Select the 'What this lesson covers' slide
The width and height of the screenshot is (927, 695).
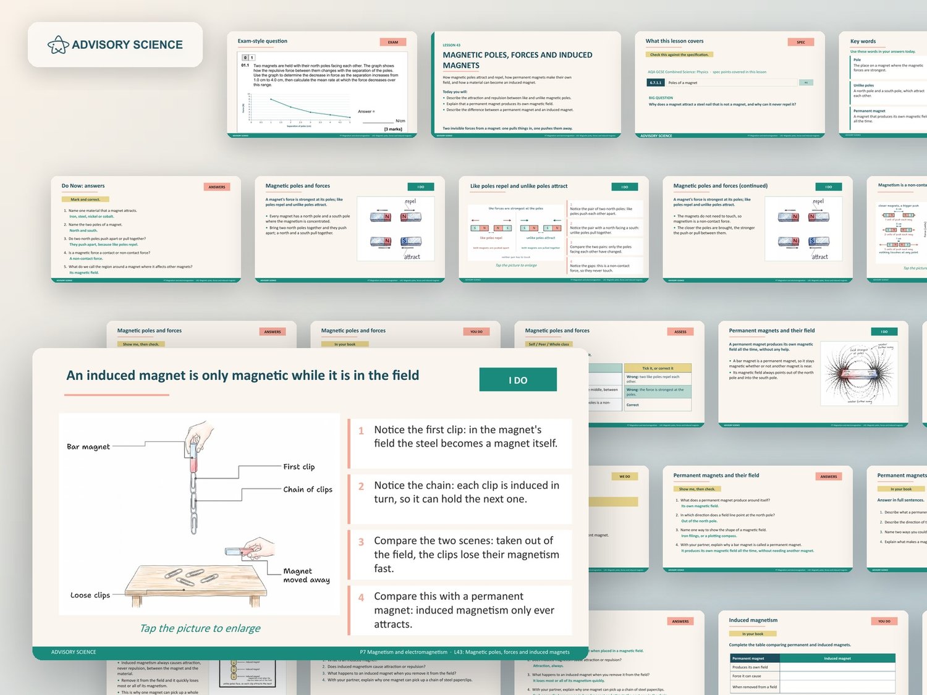(730, 85)
